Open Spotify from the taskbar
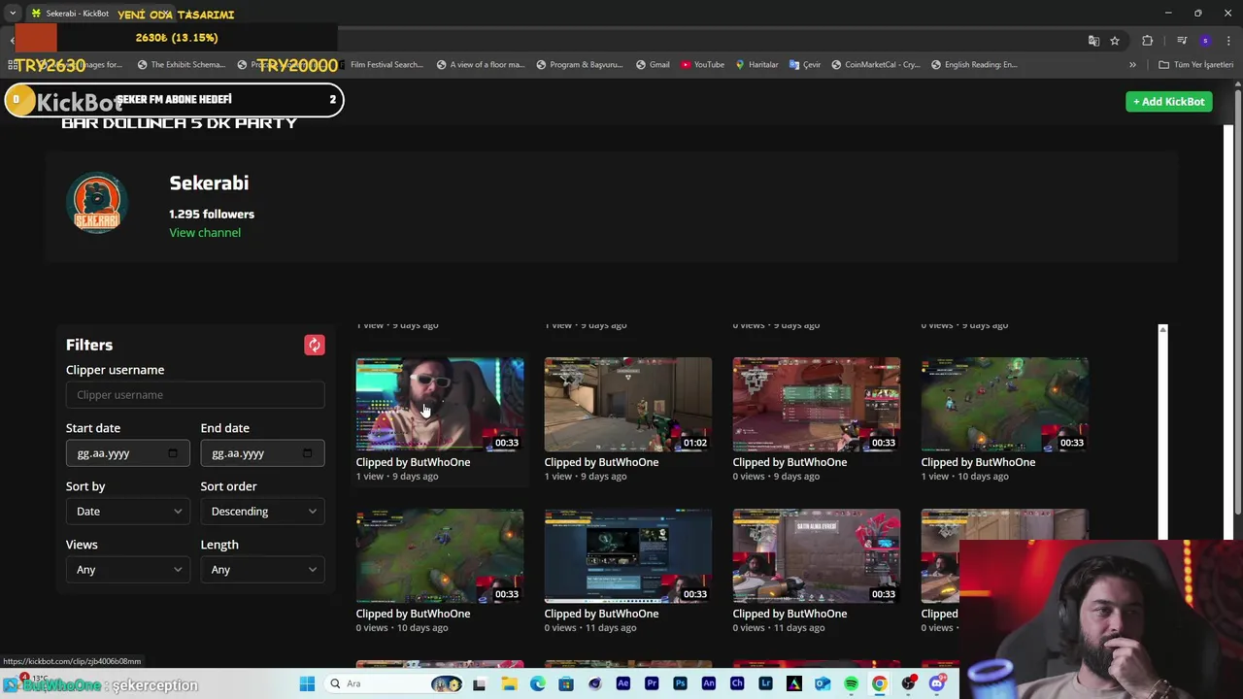The height and width of the screenshot is (699, 1243). [x=851, y=683]
